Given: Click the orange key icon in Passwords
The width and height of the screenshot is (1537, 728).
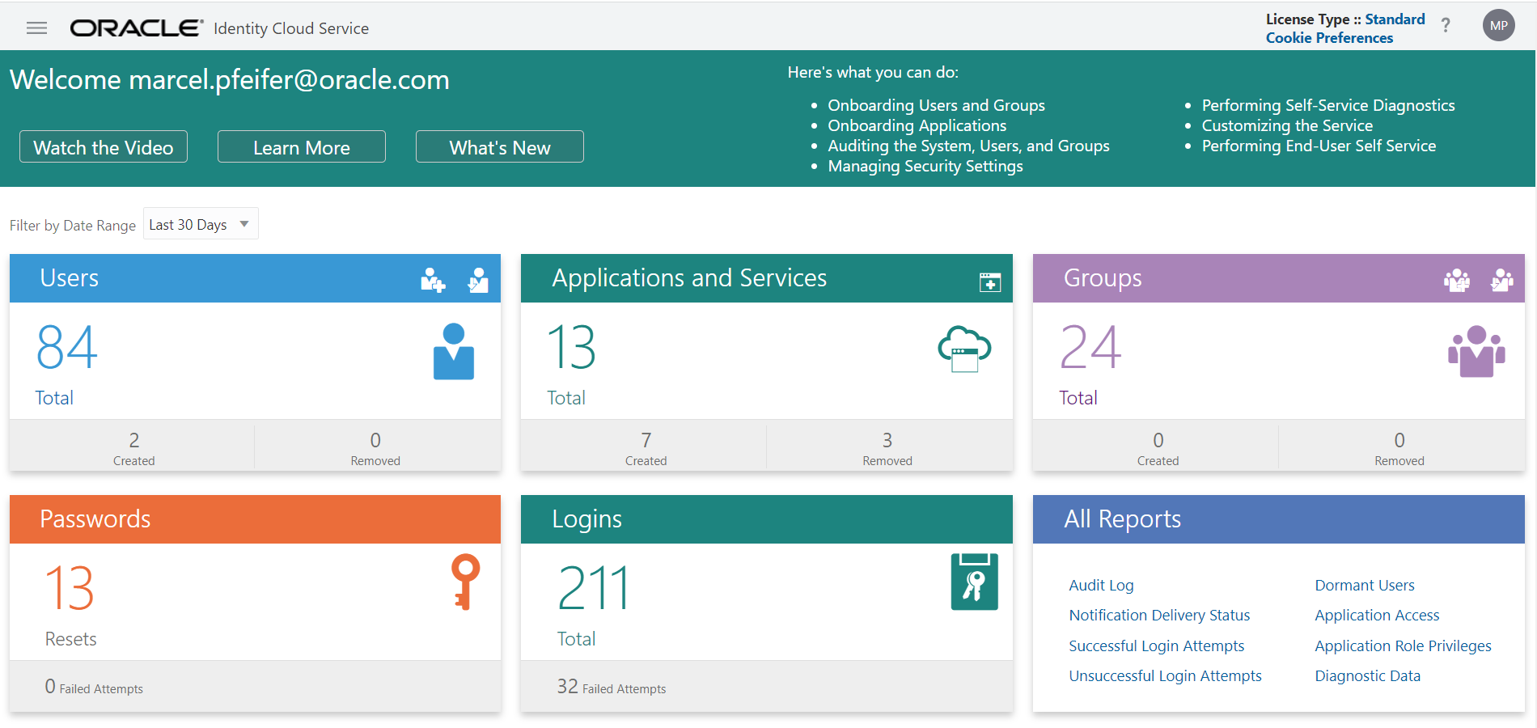Looking at the screenshot, I should (x=465, y=582).
